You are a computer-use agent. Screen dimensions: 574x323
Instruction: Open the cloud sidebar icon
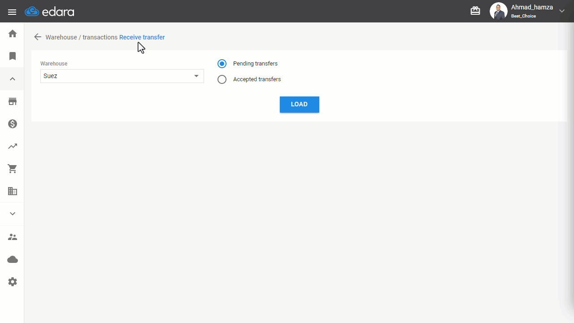pos(13,259)
